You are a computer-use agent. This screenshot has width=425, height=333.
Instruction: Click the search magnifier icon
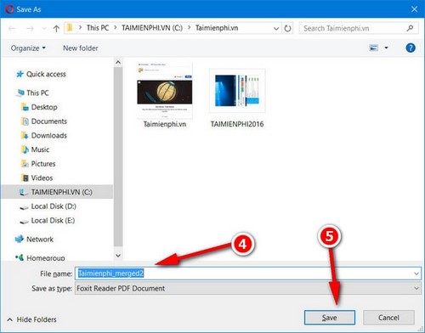410,28
